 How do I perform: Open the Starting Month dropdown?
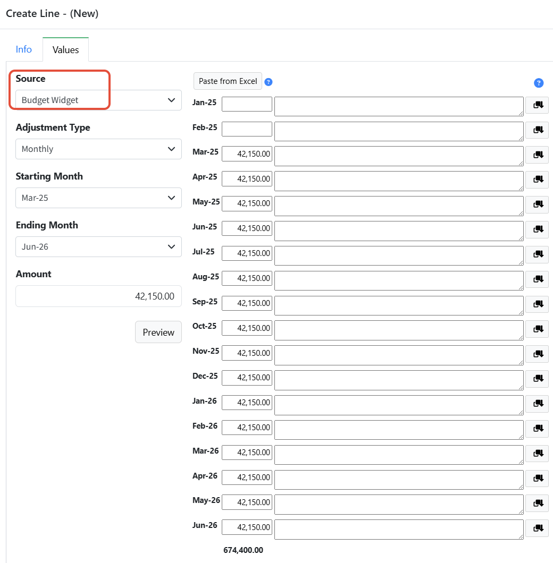click(x=98, y=198)
